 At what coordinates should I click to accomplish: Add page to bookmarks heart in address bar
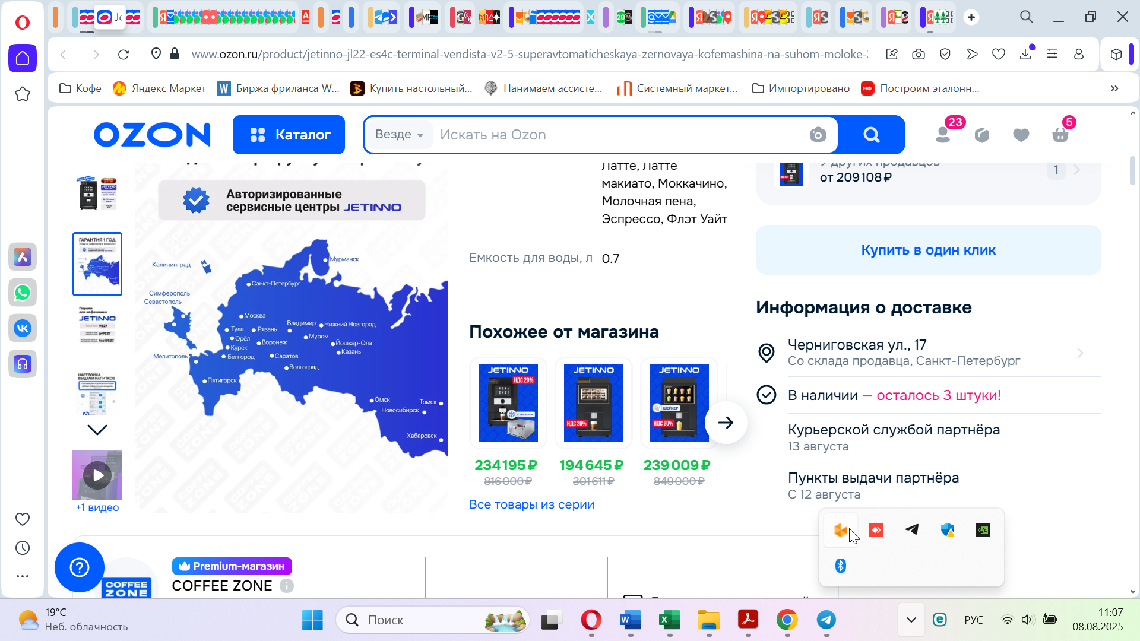999,55
